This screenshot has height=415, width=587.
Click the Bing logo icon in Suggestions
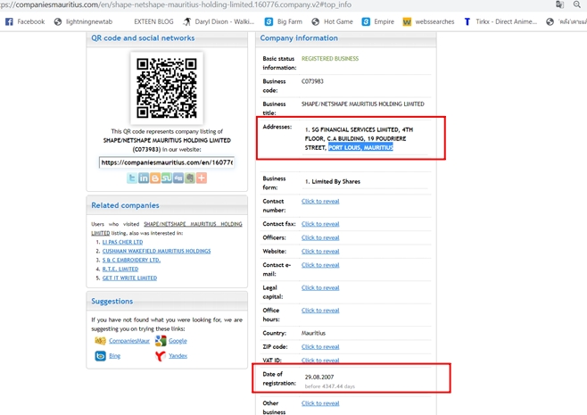(100, 356)
